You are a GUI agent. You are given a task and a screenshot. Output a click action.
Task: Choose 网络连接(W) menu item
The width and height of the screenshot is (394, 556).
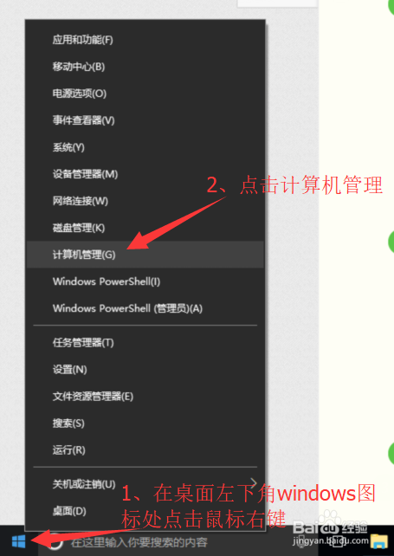point(145,201)
